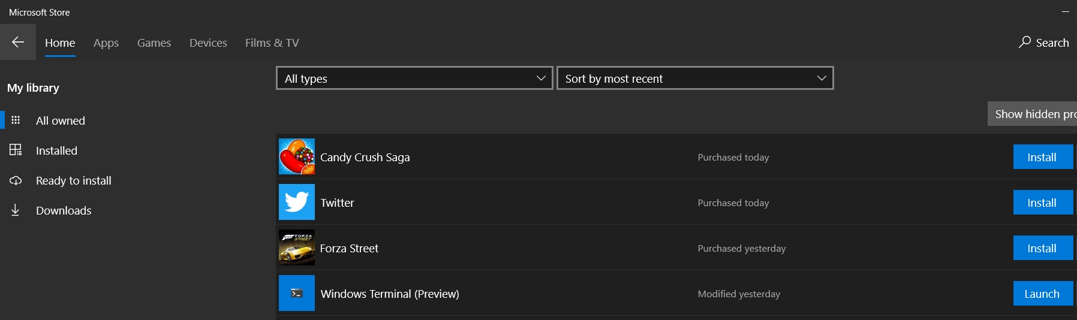Image resolution: width=1077 pixels, height=320 pixels.
Task: Click the All owned grid icon
Action: pyautogui.click(x=16, y=120)
